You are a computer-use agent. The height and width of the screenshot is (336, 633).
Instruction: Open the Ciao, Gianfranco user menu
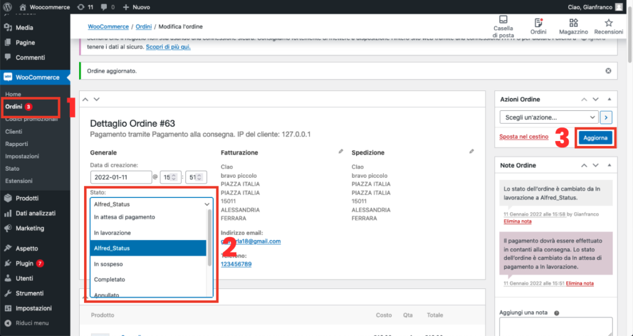coord(596,7)
